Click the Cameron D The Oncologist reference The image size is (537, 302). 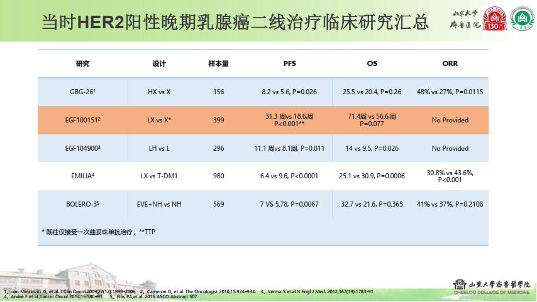click(198, 292)
